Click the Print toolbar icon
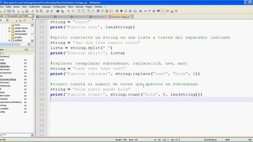The width and height of the screenshot is (253, 142). (x=26, y=11)
